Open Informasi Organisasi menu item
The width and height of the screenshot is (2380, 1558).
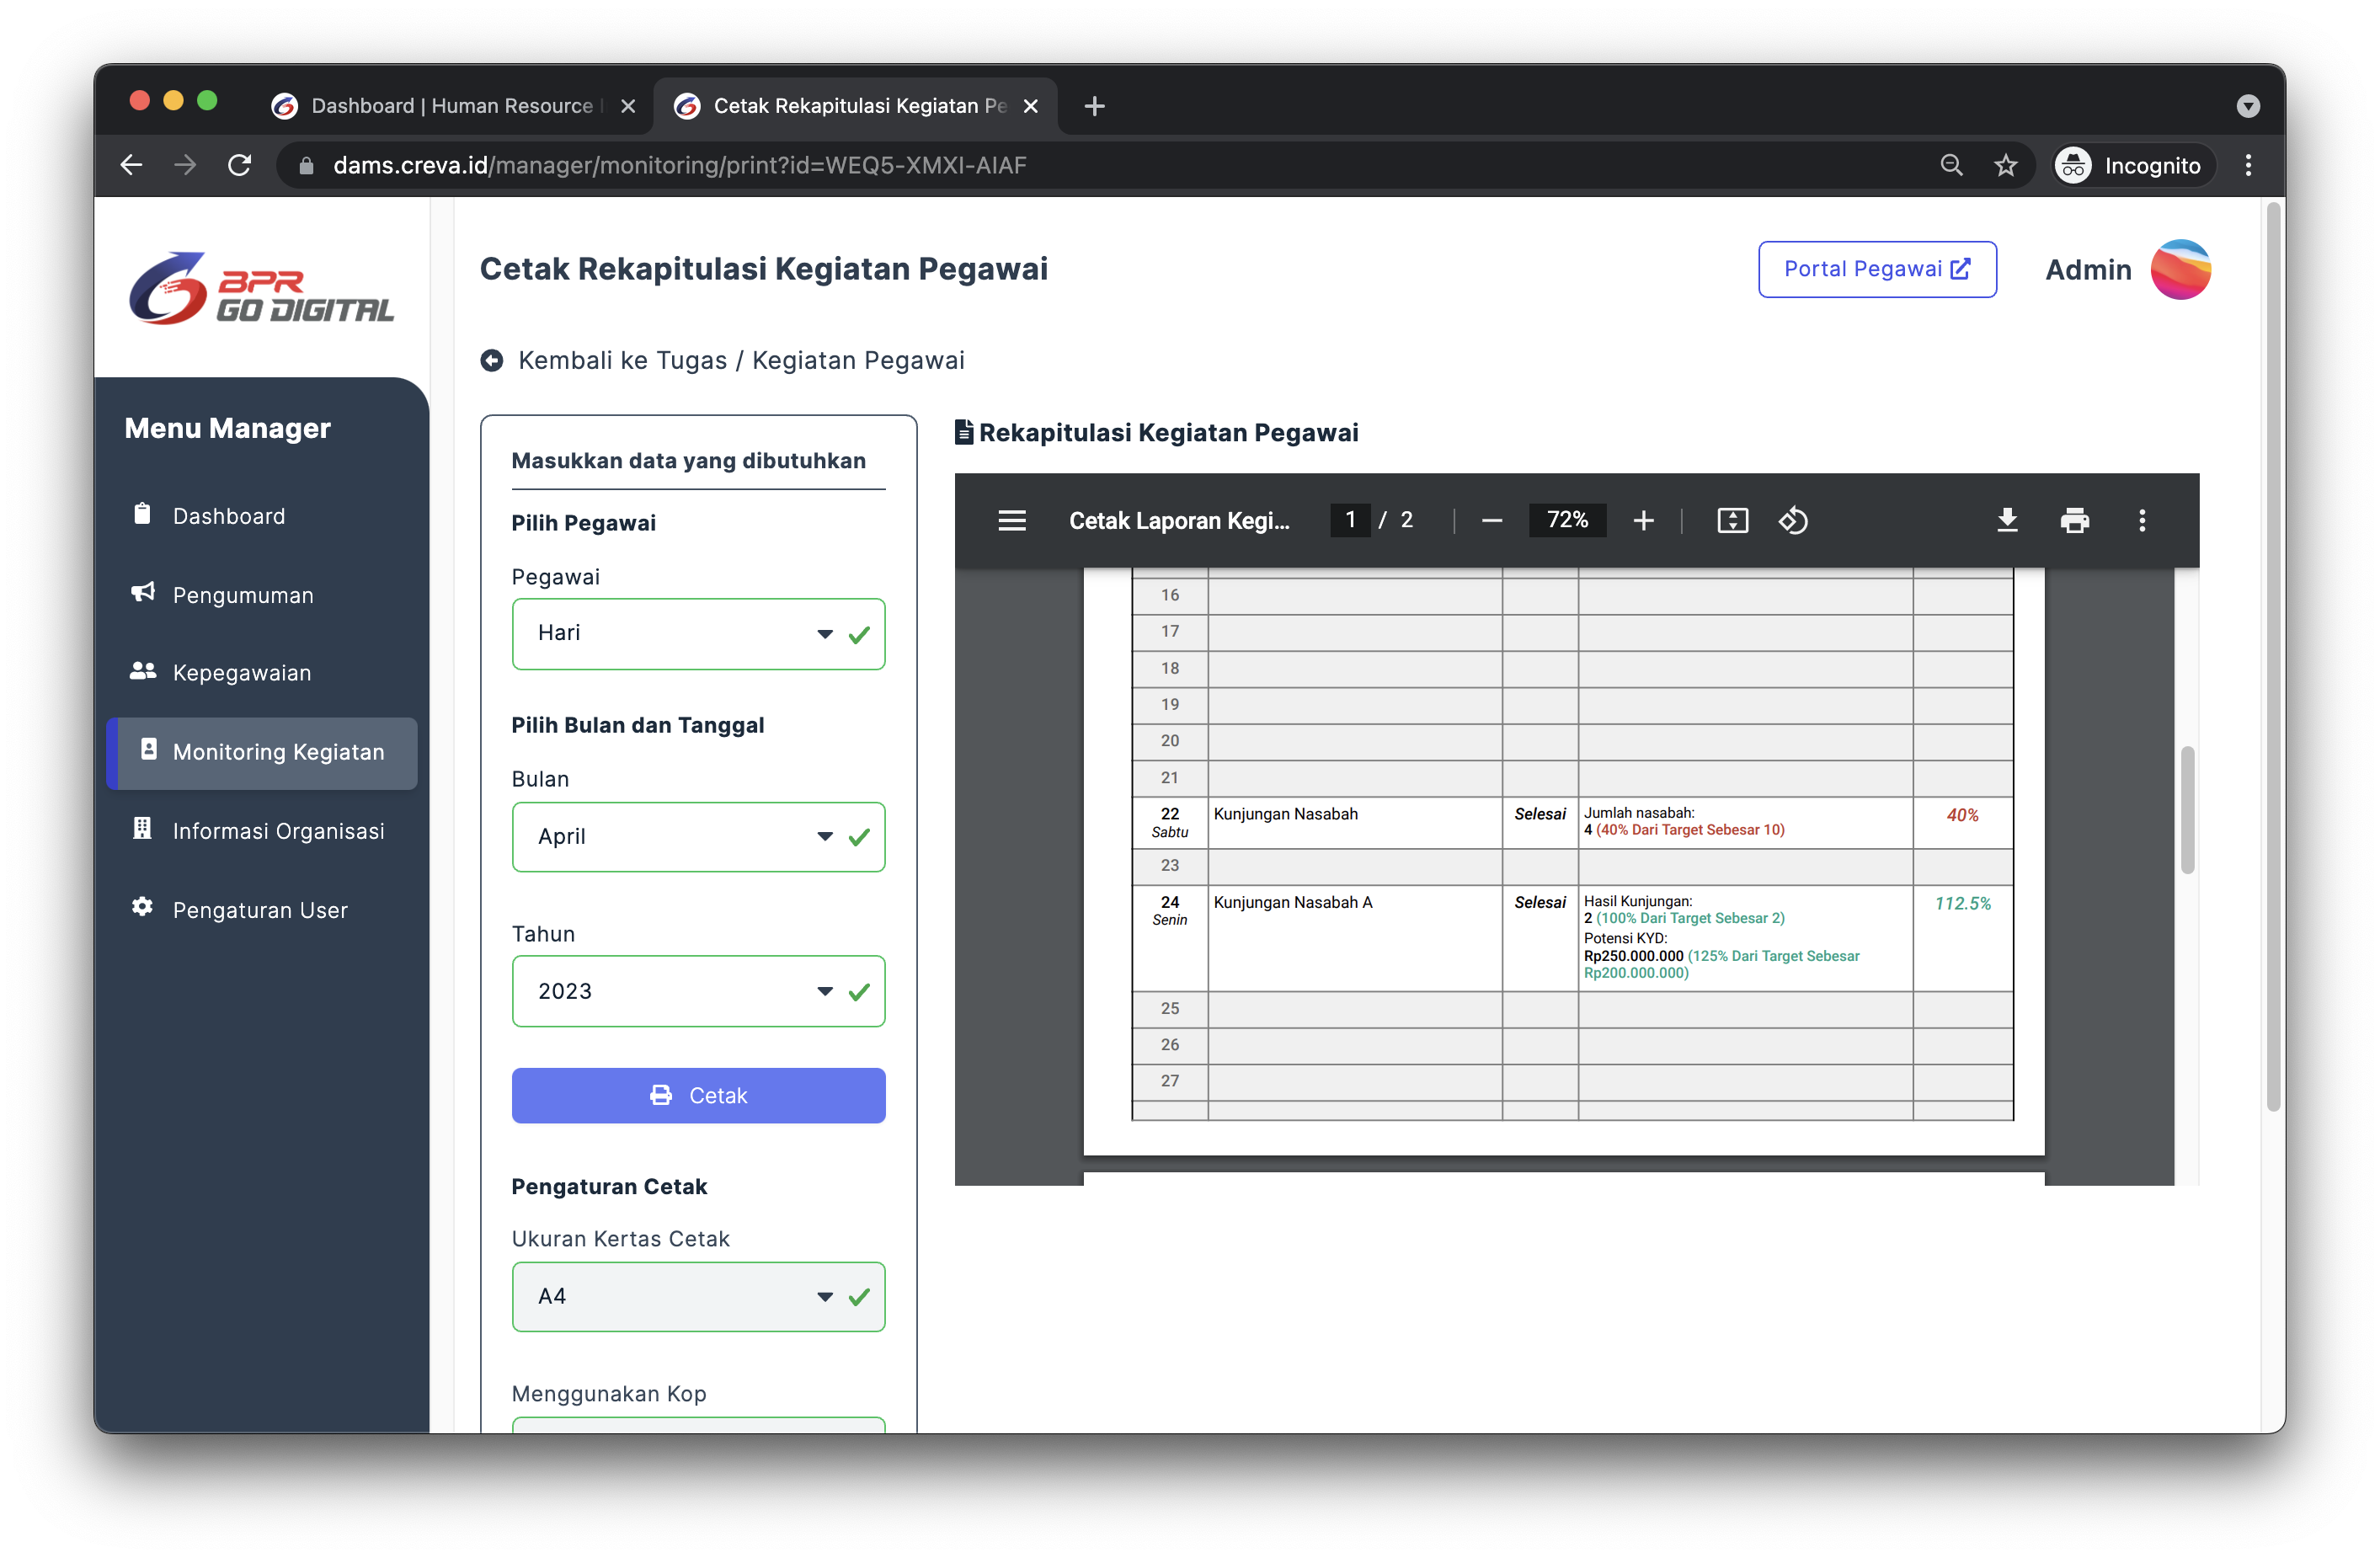click(x=278, y=831)
